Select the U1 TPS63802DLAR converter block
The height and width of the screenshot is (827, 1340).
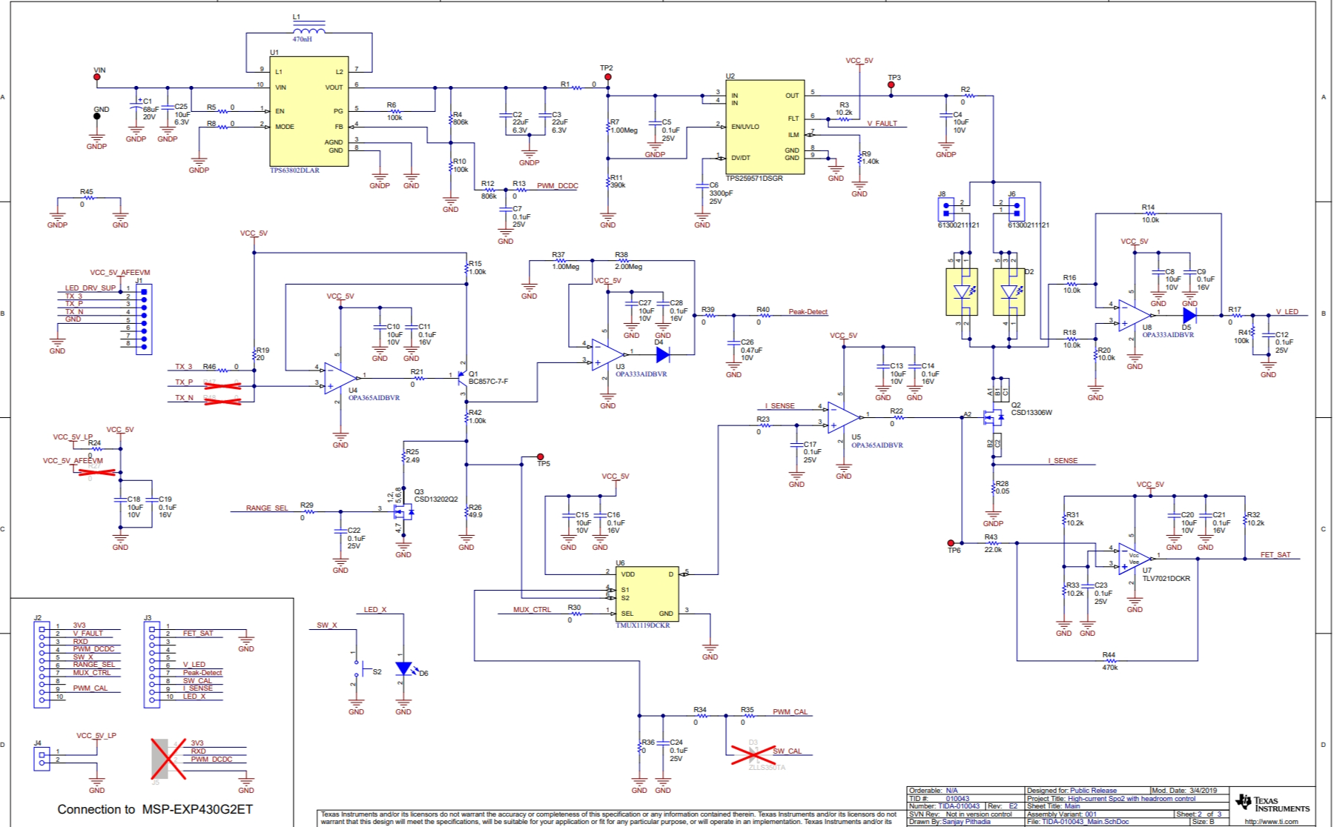[x=309, y=111]
